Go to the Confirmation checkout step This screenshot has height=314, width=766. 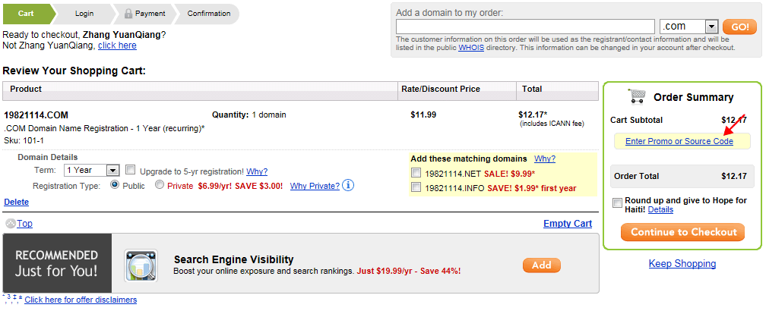pyautogui.click(x=208, y=14)
